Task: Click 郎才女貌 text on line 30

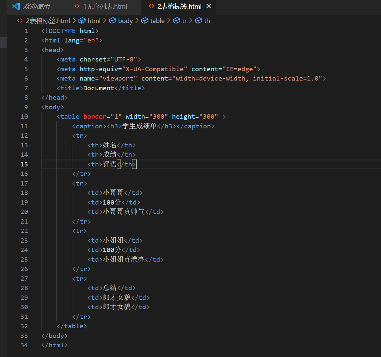Action: coord(117,307)
